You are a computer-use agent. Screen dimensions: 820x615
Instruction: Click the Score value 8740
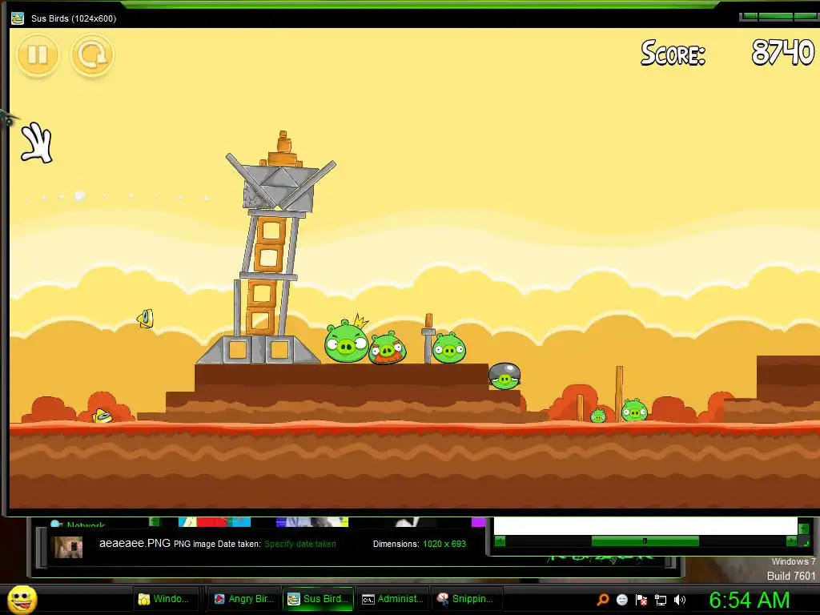(x=783, y=53)
